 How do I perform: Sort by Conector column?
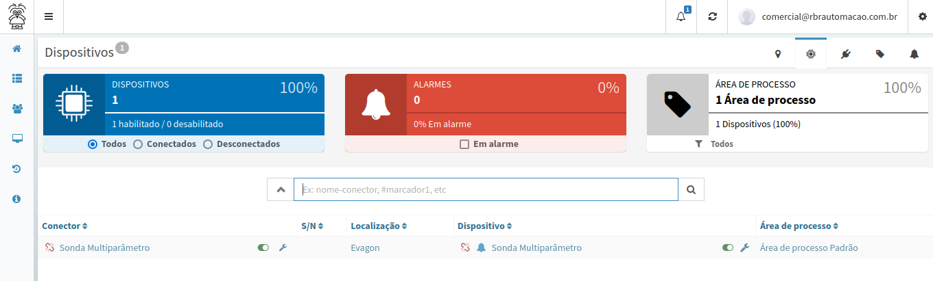[x=64, y=226]
